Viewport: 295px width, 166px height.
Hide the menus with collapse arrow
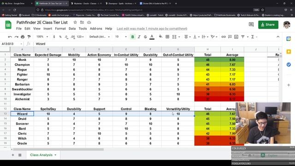point(278,37)
